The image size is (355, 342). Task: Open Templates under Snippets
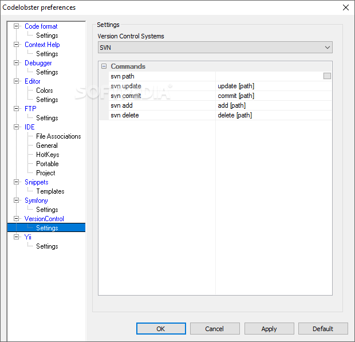(x=50, y=191)
